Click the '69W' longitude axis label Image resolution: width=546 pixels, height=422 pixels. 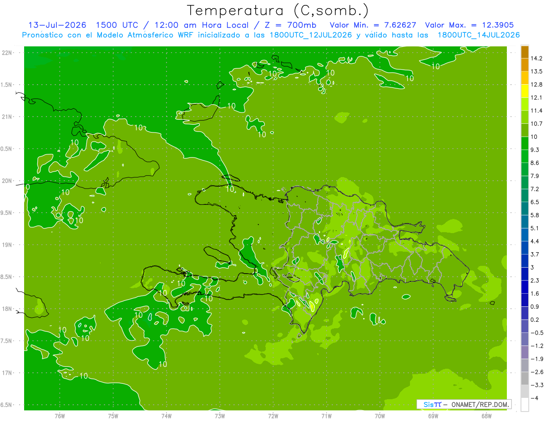[x=433, y=416]
